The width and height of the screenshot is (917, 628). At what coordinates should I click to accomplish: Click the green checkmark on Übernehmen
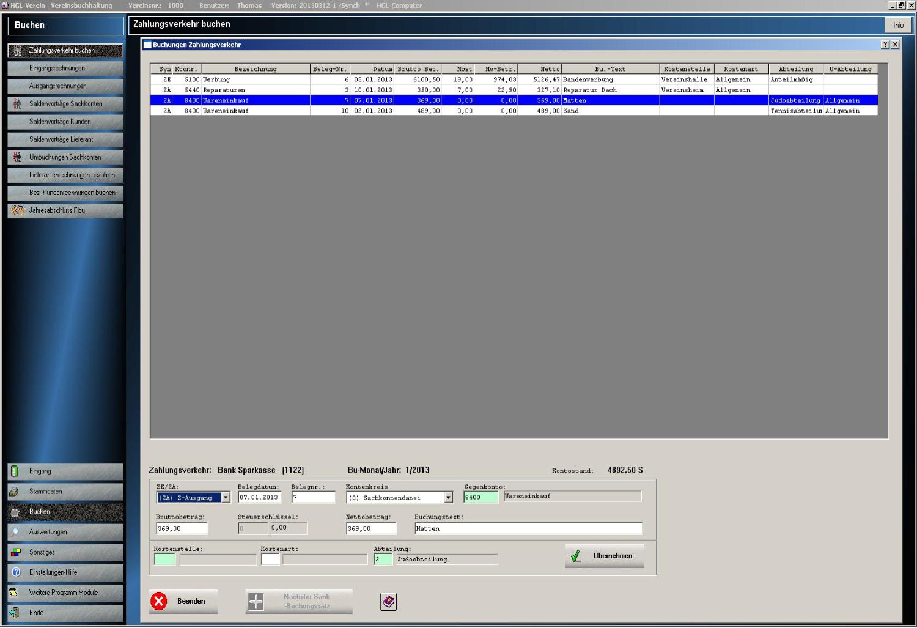coord(575,556)
